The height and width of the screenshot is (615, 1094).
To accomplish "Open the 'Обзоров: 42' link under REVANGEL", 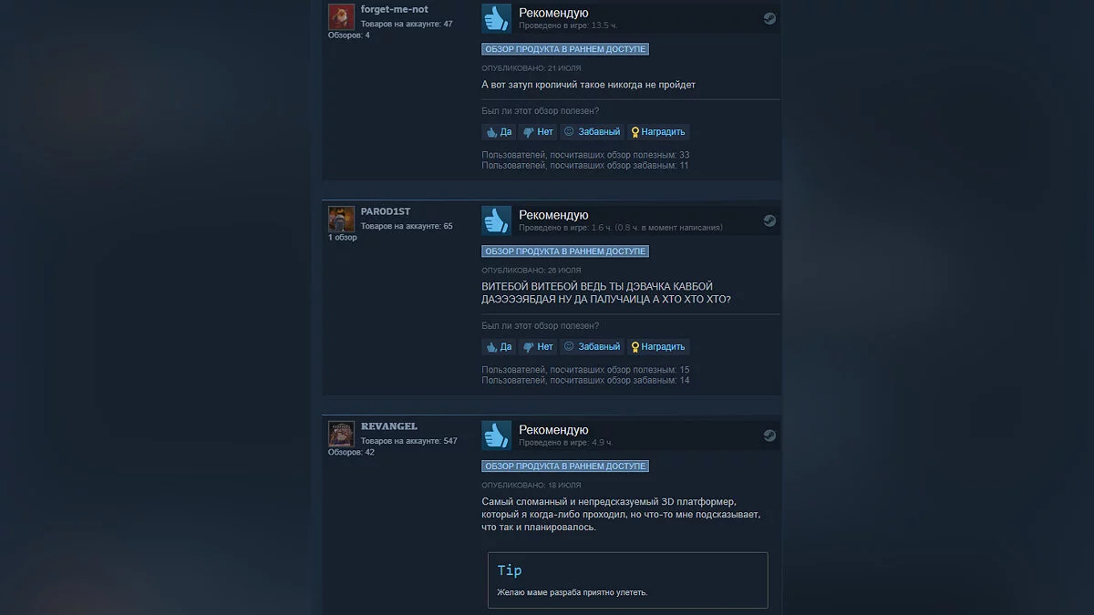I will [x=351, y=452].
